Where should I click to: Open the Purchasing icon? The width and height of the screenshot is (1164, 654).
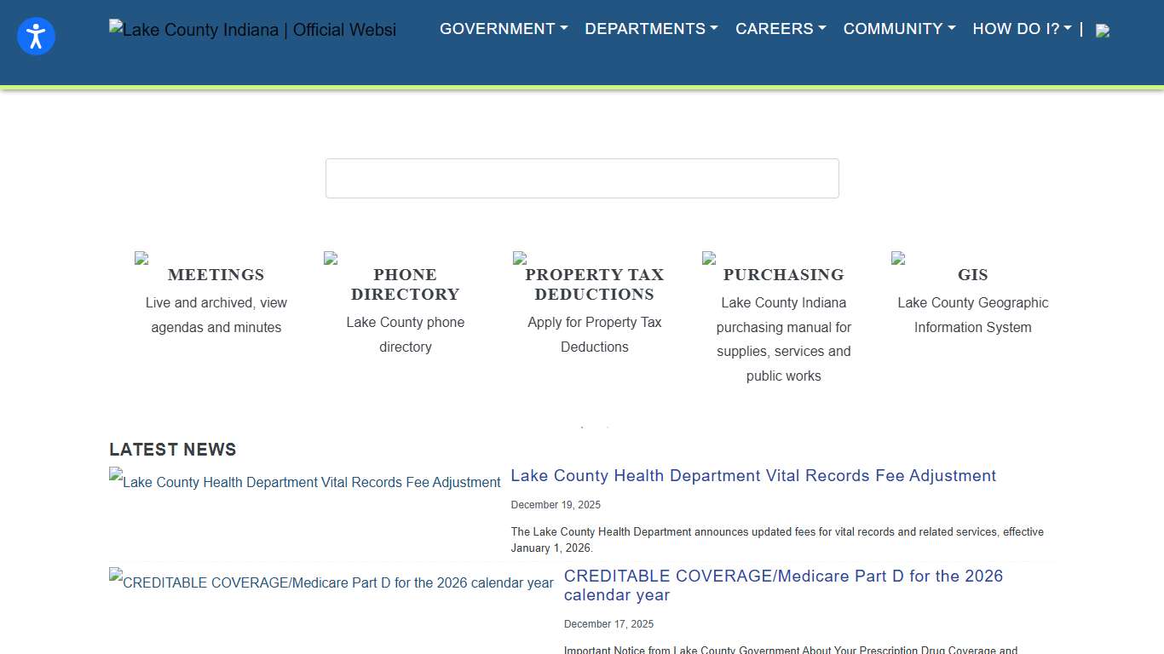click(708, 258)
